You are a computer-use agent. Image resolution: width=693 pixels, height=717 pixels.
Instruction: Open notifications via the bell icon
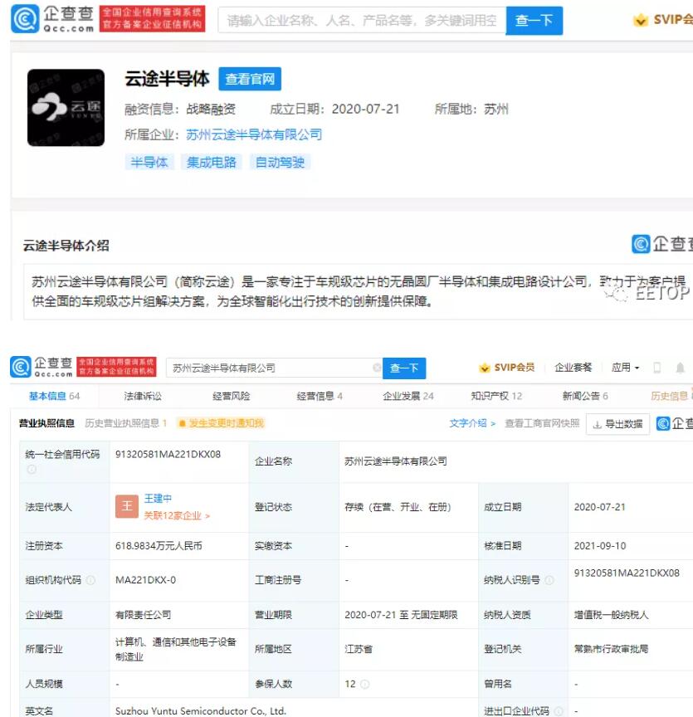tap(681, 368)
